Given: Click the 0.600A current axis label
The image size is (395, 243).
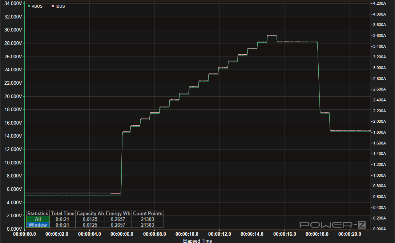Looking at the screenshot, I should [379, 197].
